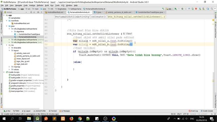Collapse the java folder
Screen dimensions: 217x122
7,26
